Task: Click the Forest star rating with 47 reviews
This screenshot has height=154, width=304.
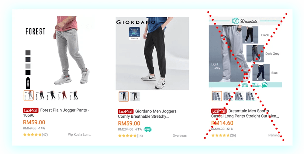Action: [35, 135]
